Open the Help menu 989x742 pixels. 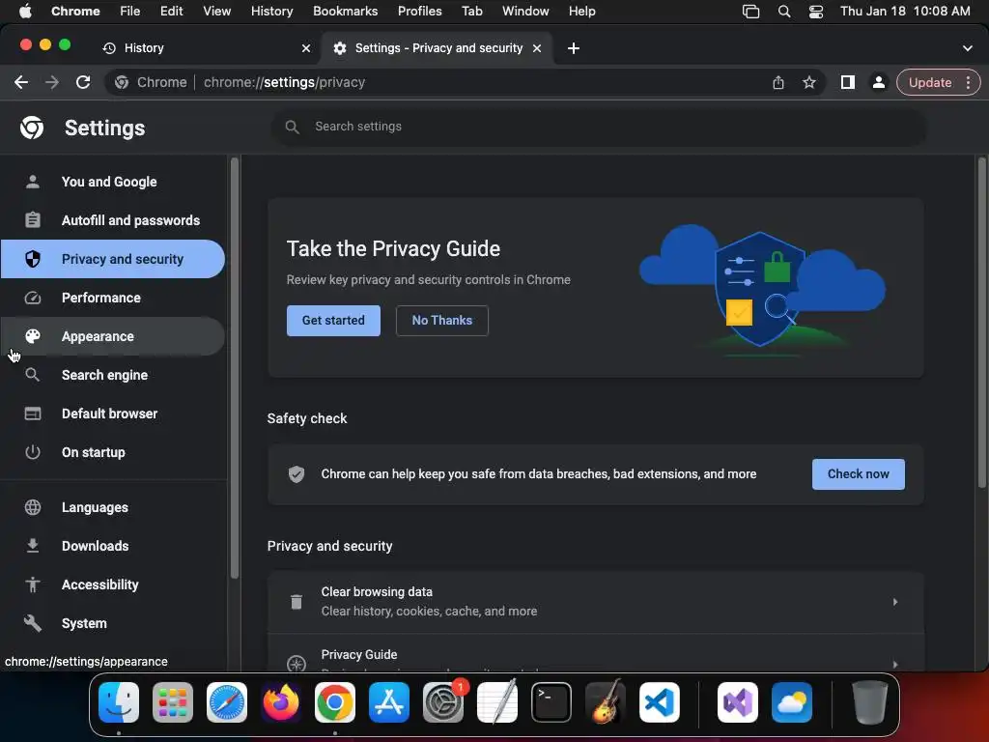pos(581,12)
